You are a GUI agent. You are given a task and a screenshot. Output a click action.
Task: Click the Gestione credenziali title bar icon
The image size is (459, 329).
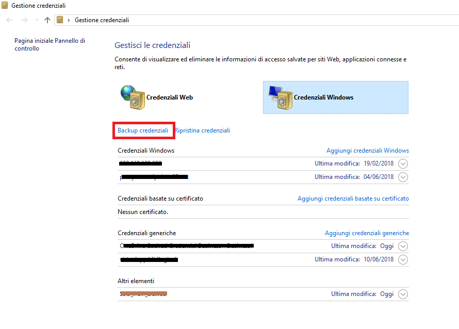tap(5, 5)
